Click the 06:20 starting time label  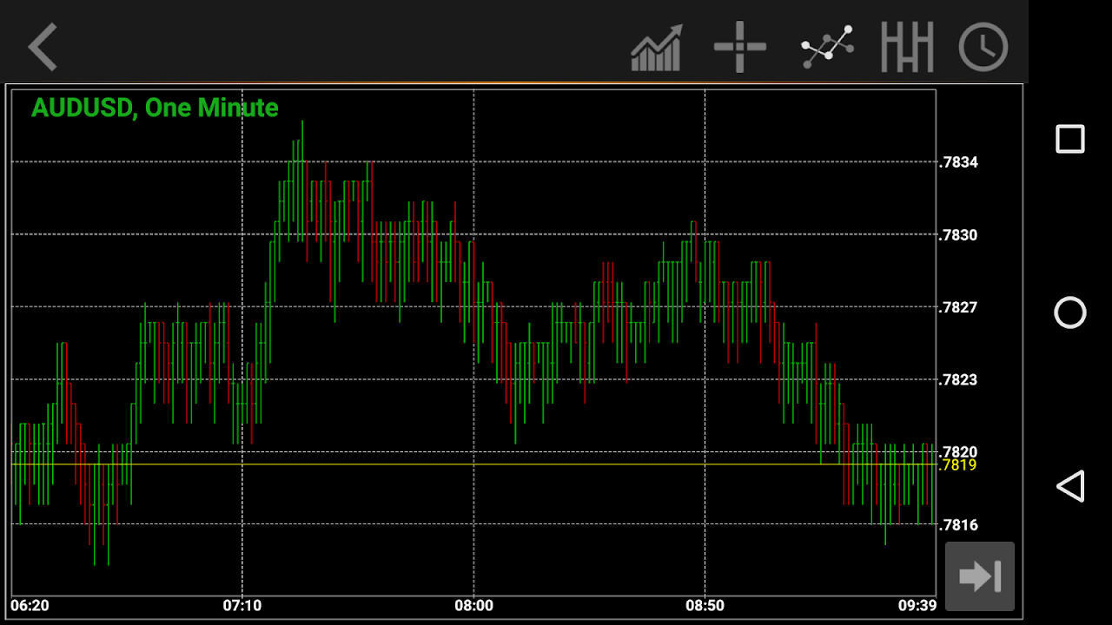point(30,606)
